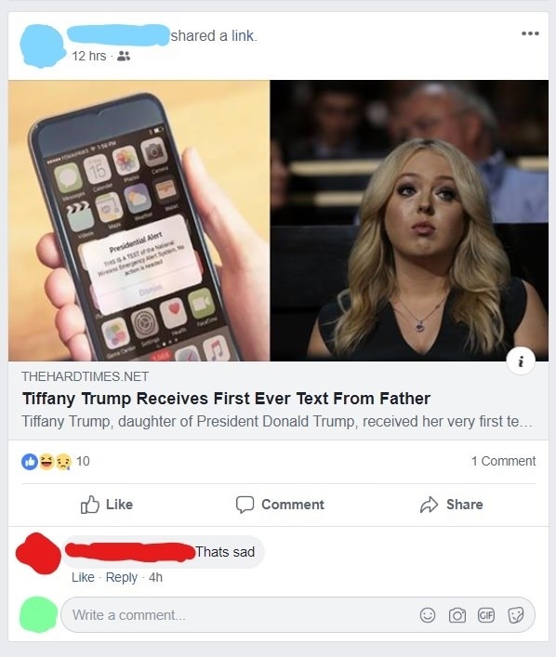Open the 1 Comment link
The image size is (556, 657).
(503, 461)
